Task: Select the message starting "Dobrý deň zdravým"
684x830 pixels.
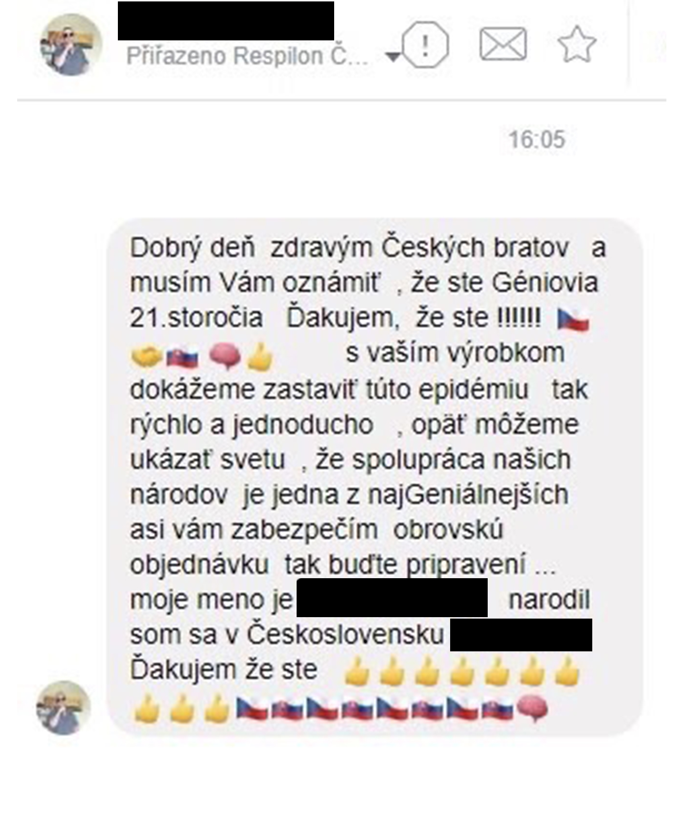Action: pyautogui.click(x=375, y=477)
